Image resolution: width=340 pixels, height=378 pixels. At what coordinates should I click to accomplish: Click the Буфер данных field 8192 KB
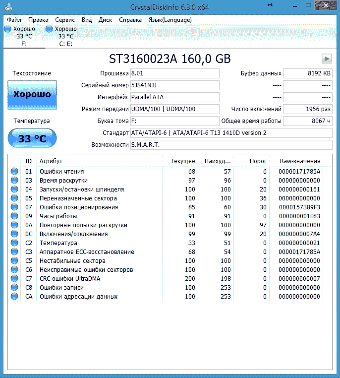(308, 73)
